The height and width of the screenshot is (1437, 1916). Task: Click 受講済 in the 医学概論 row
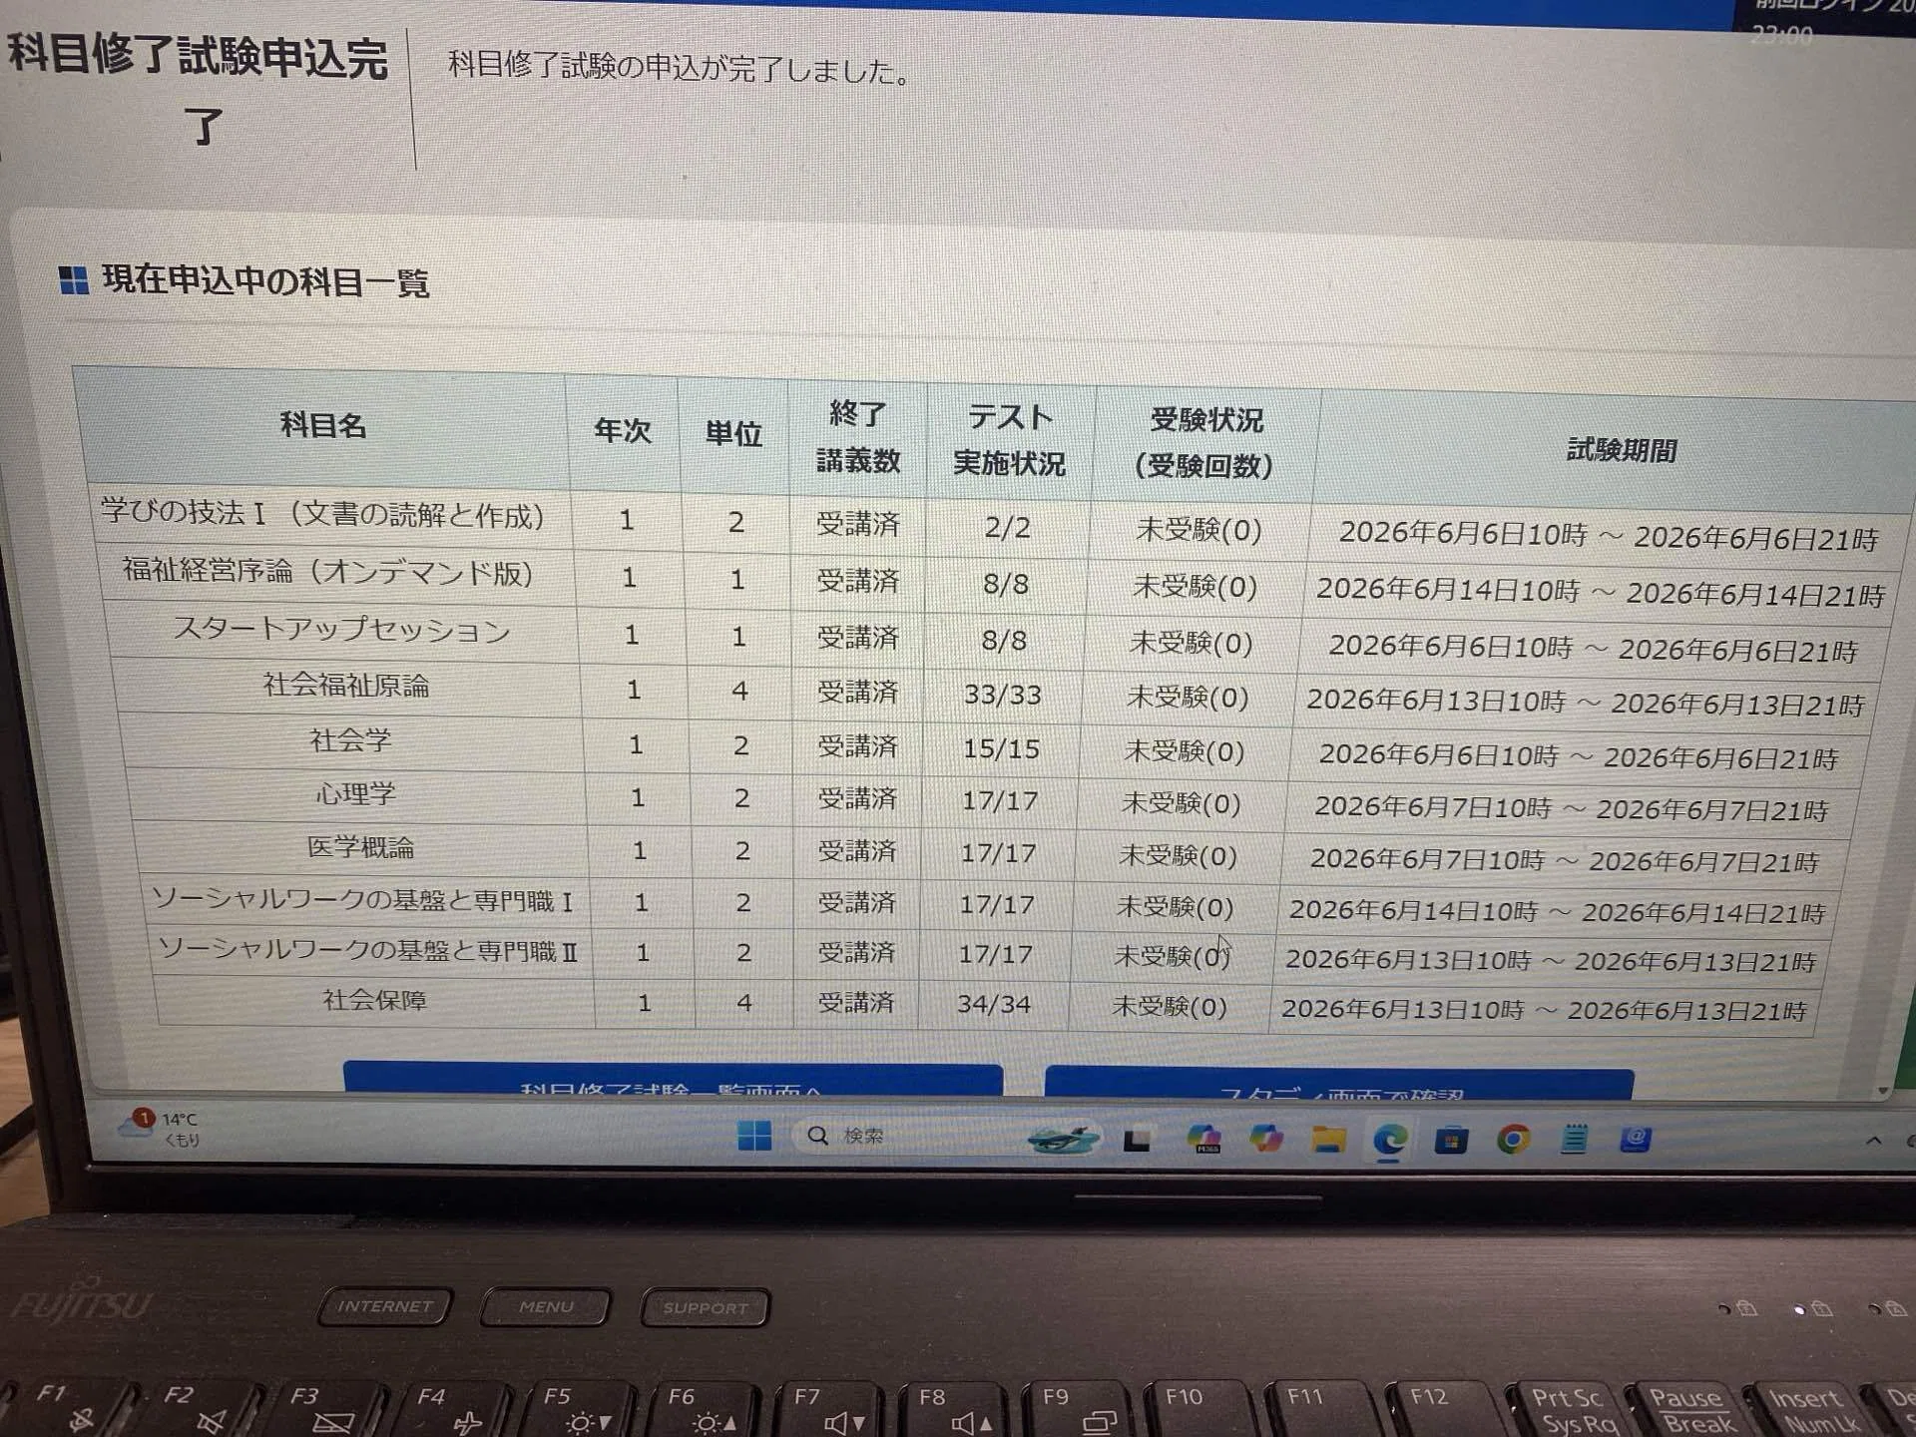[856, 851]
